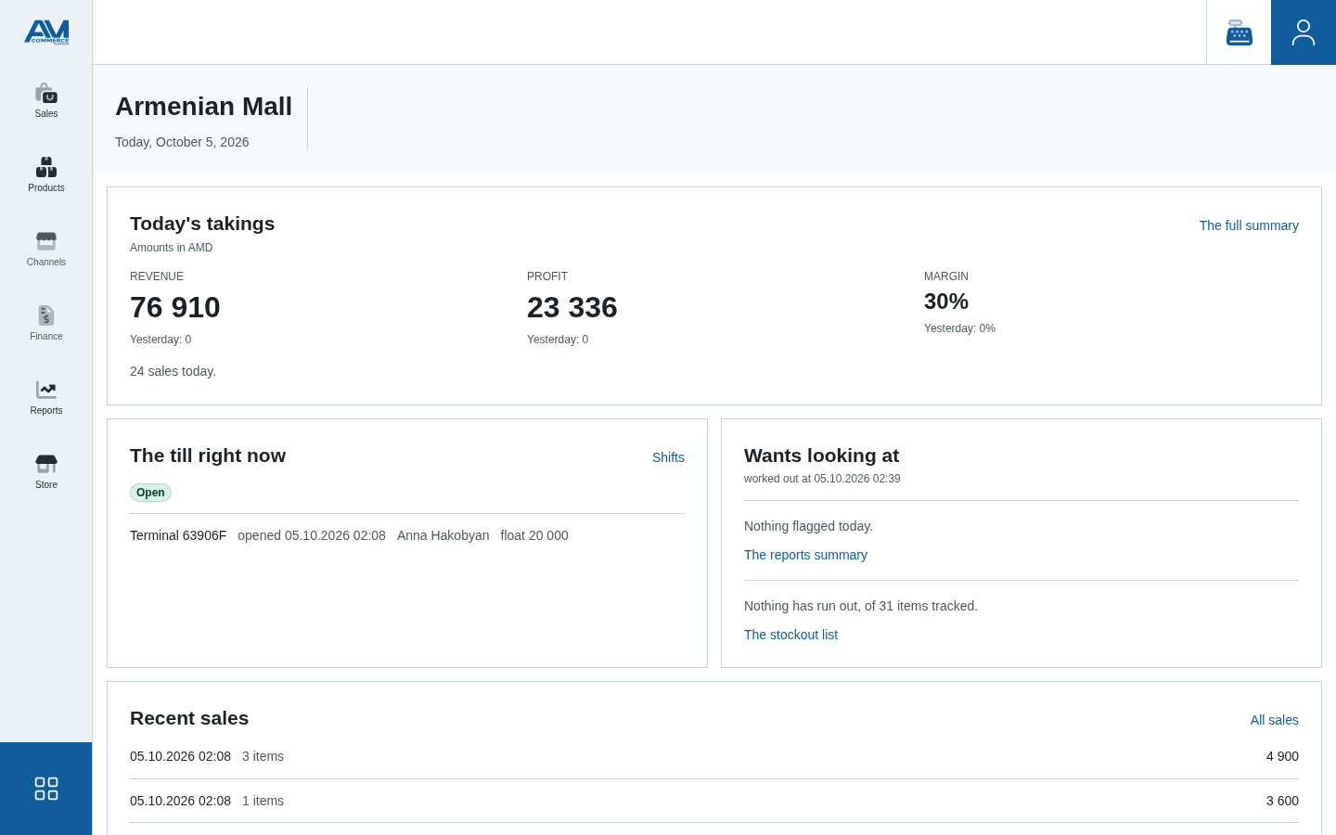Click 'Nothing flagged today.' message

[808, 526]
